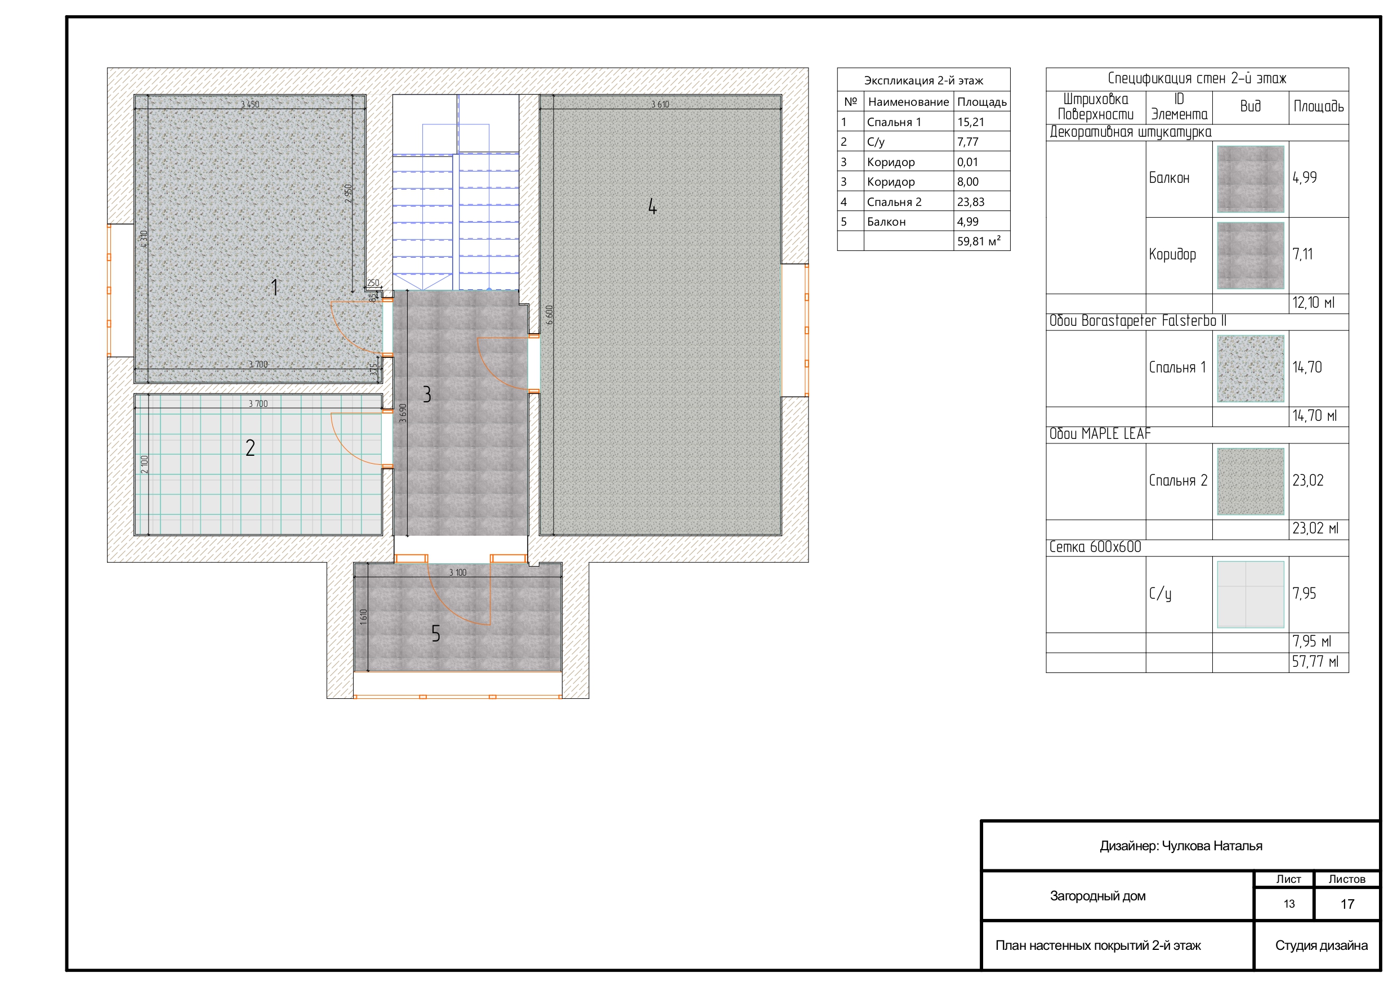Viewport: 1397px width, 987px height.
Task: Click the С/у 600x600 grid swatch
Action: (1251, 595)
